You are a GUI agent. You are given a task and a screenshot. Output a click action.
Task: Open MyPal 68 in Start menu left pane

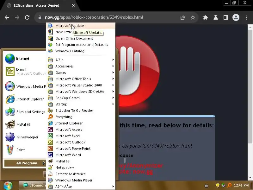25,124
